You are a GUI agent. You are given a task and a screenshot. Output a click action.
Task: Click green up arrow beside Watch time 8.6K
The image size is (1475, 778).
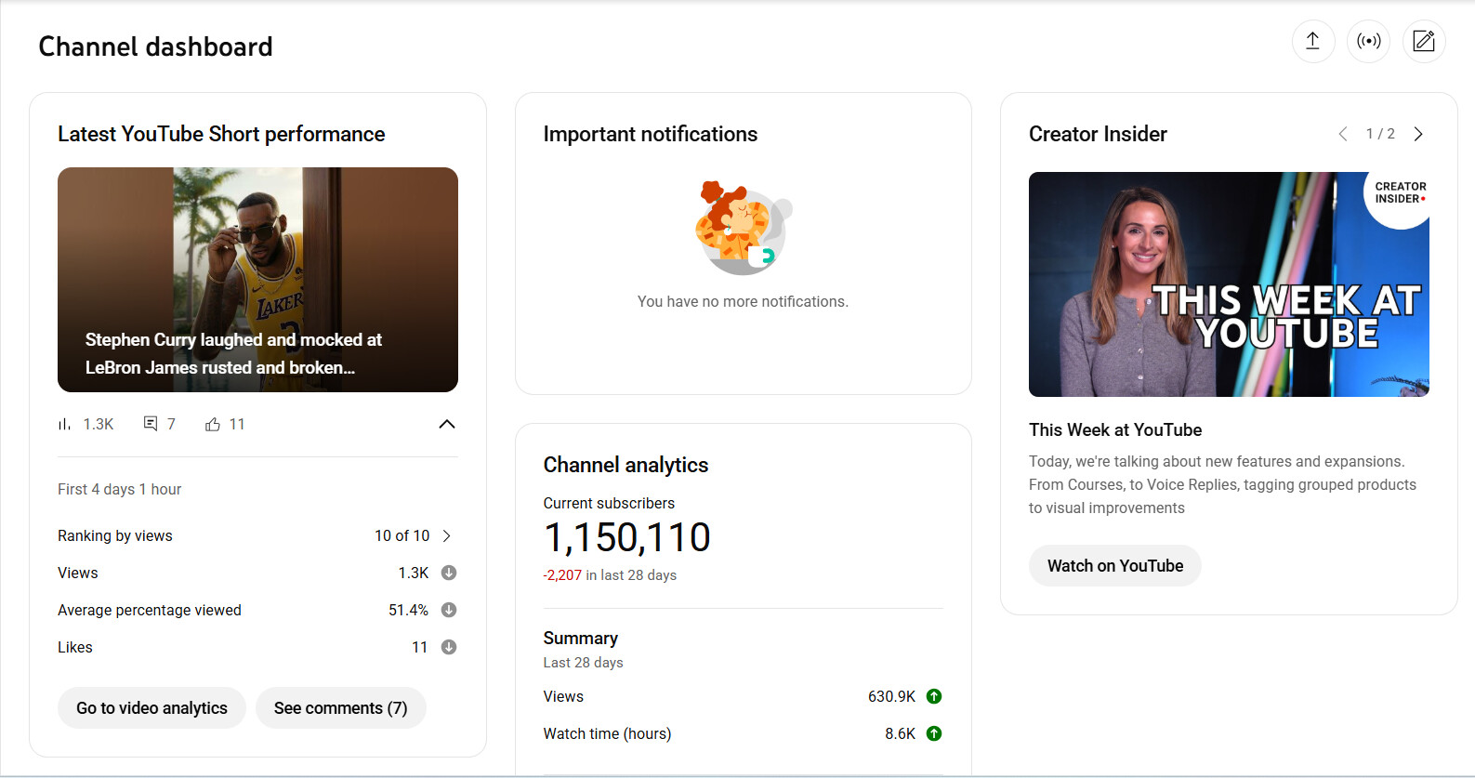pos(934,733)
